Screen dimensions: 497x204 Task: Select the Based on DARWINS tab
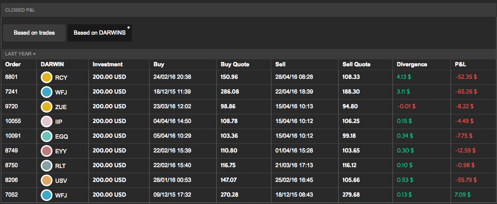tap(100, 33)
